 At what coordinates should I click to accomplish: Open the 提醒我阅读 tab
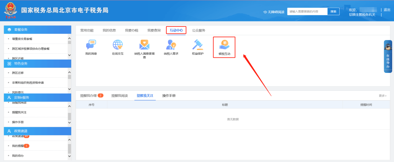pos(120,96)
